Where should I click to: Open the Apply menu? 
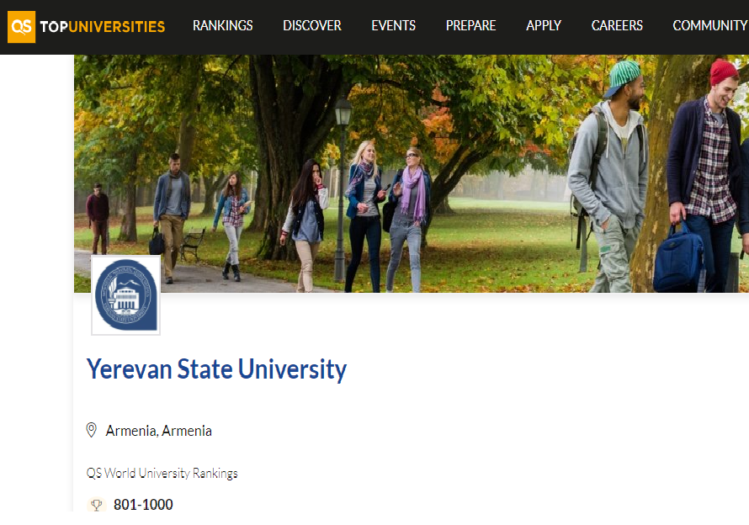click(544, 26)
